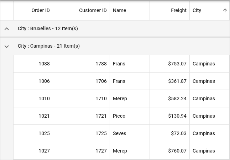Viewport: 230px width, 160px height.
Task: Select Customer ID cell 1788
Action: click(82, 64)
